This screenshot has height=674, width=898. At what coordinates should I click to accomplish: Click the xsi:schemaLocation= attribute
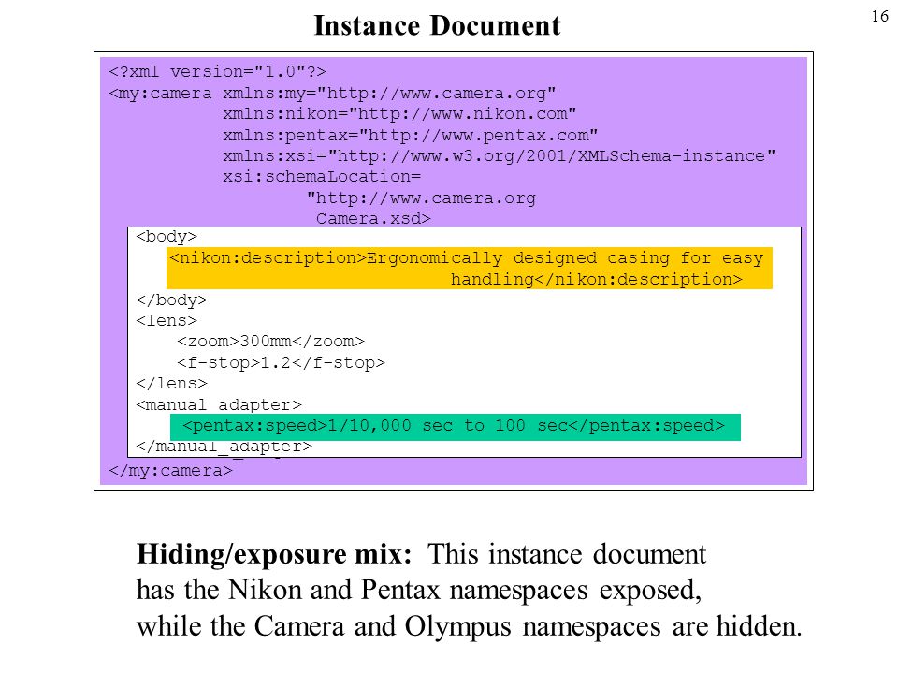point(322,177)
